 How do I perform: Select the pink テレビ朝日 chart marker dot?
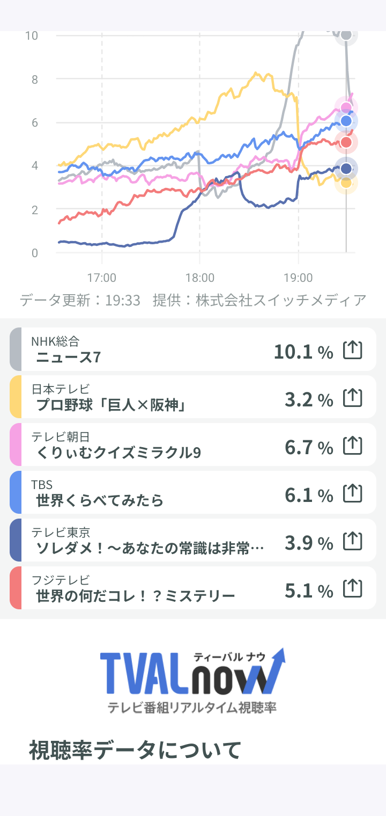(346, 108)
